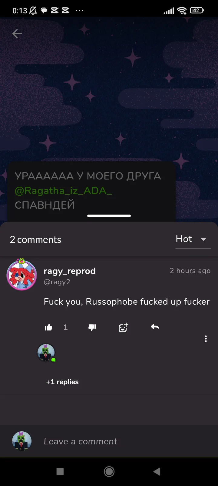Open recent apps with square button

click(x=60, y=471)
